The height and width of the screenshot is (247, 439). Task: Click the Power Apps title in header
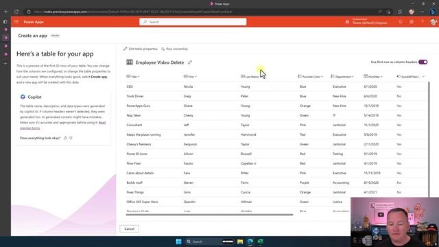click(34, 22)
